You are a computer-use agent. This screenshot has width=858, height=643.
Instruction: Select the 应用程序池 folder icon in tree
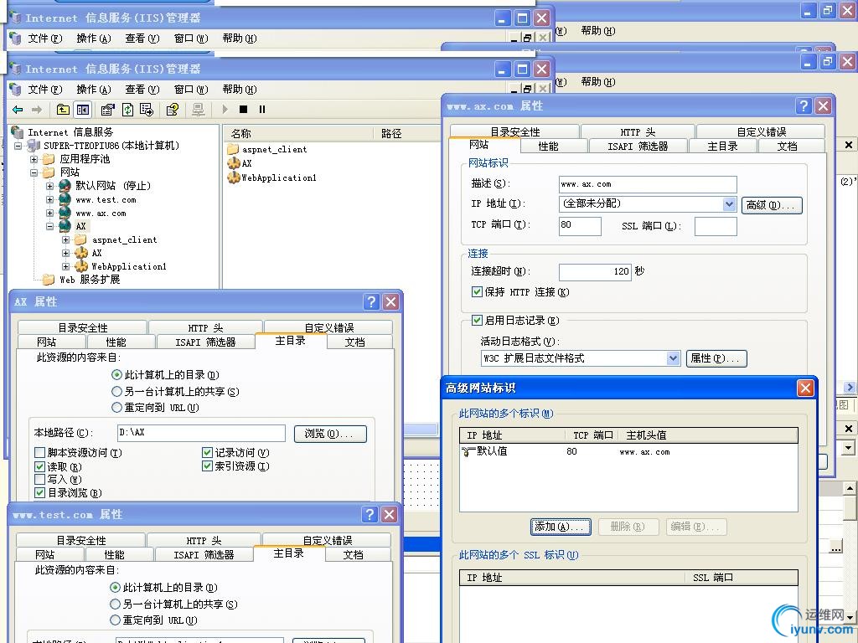pyautogui.click(x=49, y=159)
